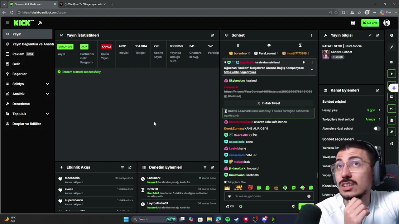Unpin the pinned chat message
Screen dimensions: 399x224
coord(304,63)
